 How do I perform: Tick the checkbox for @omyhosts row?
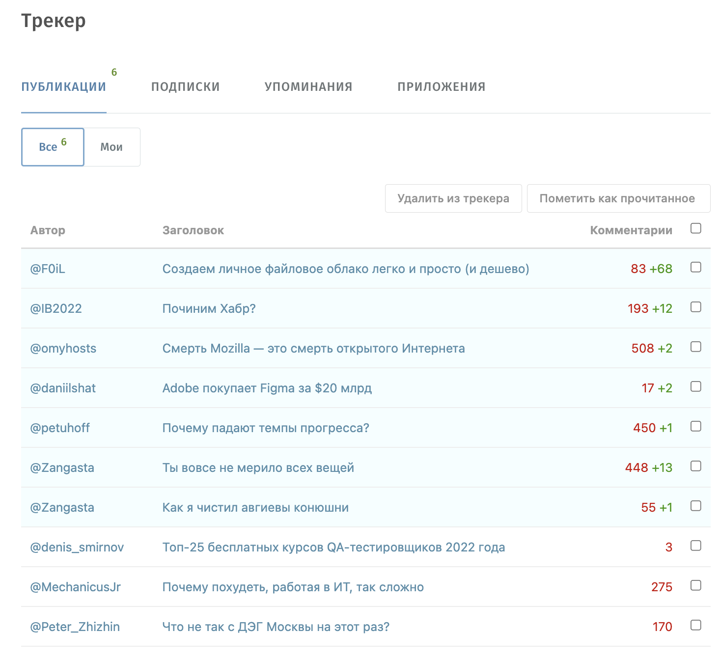(x=695, y=347)
